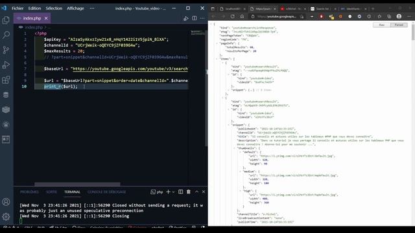Run the PHP file with editor run icon
The width and height of the screenshot is (415, 233).
(186, 18)
